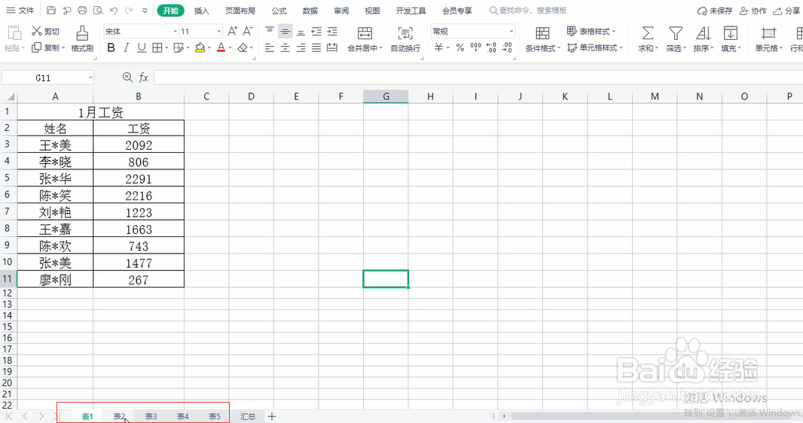
Task: Open Print Preview from quick access toolbar
Action: [98, 11]
